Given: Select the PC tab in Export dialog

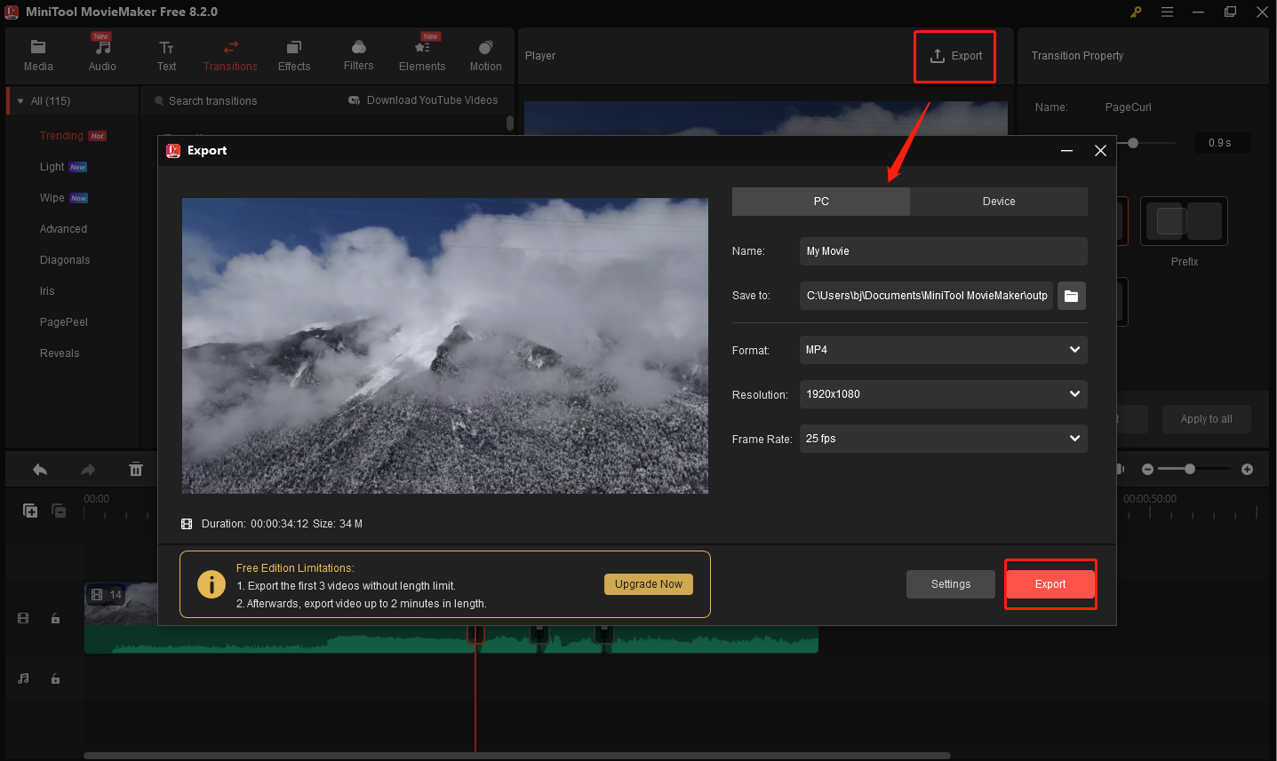Looking at the screenshot, I should click(x=821, y=202).
